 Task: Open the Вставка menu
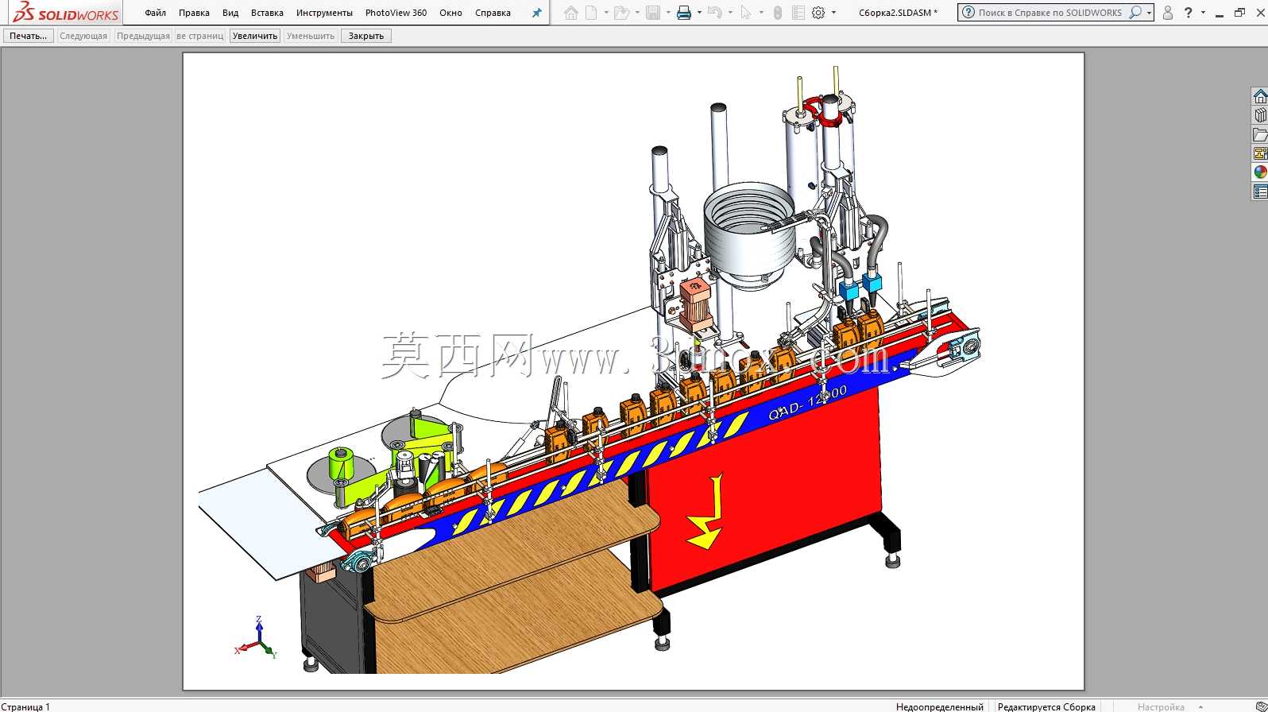[x=267, y=13]
